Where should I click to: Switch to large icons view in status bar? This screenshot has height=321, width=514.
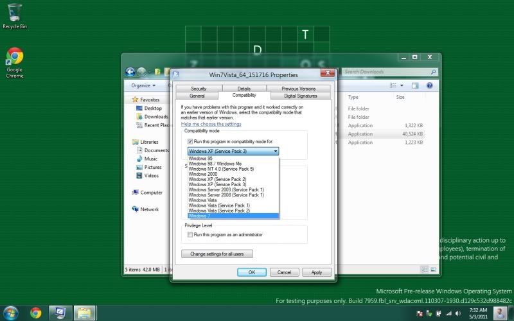(433, 270)
